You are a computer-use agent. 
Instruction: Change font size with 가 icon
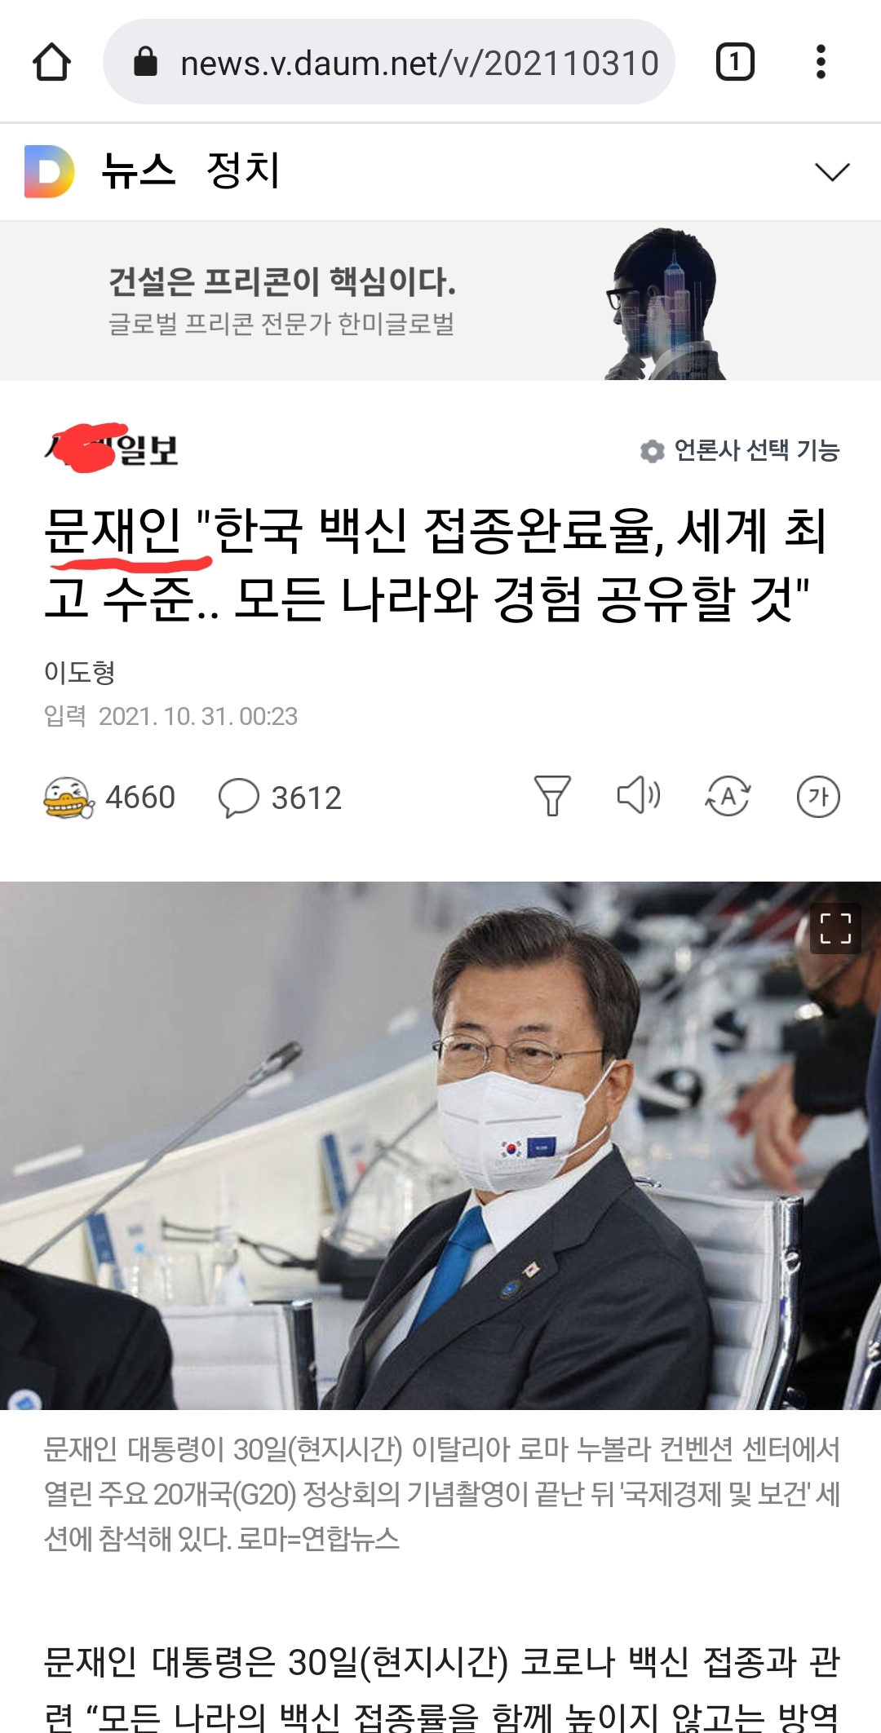(x=818, y=797)
